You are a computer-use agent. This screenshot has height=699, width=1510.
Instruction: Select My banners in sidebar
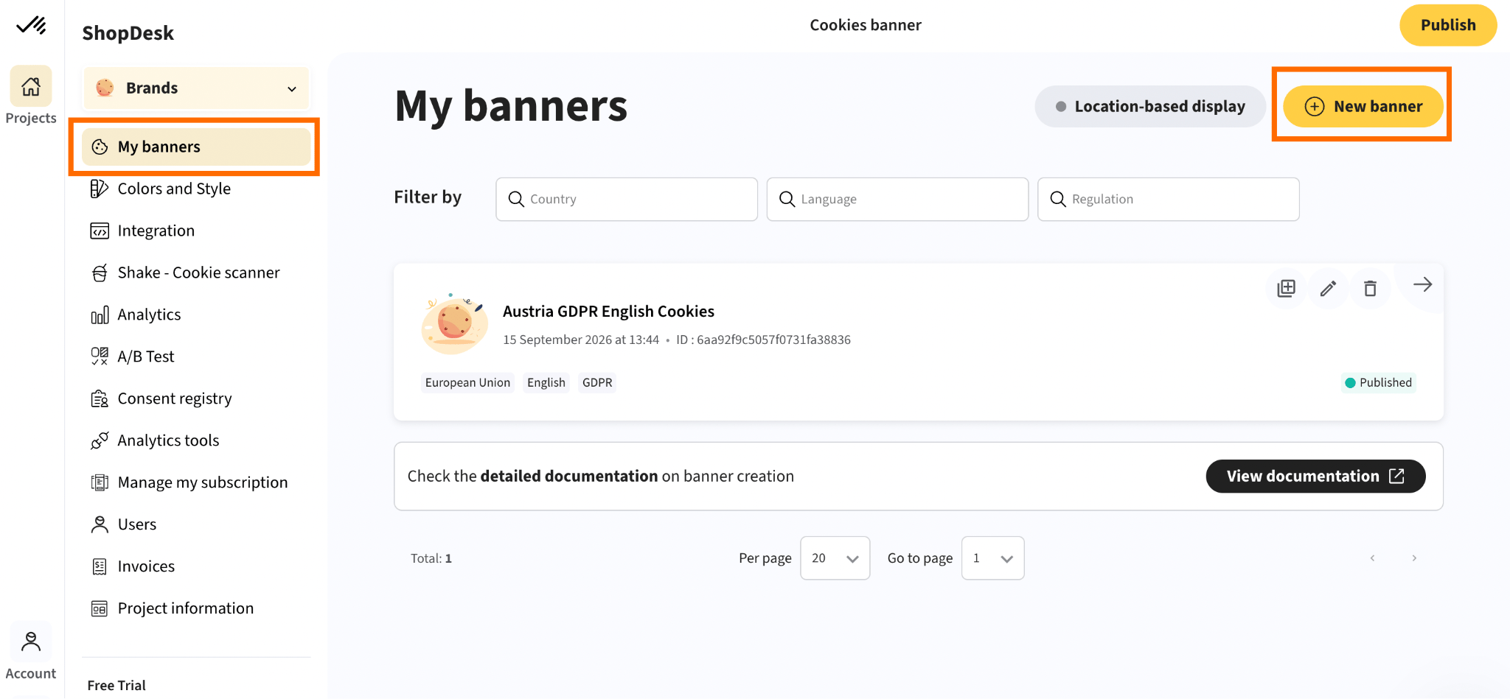click(x=196, y=147)
